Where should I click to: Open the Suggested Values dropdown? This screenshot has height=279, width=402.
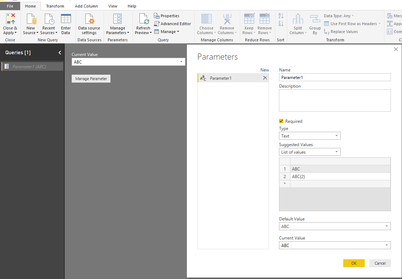(310, 152)
